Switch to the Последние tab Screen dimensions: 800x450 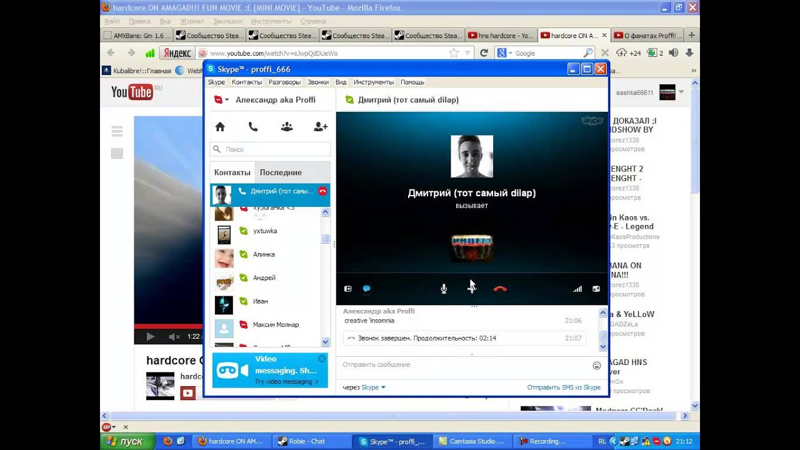(281, 172)
